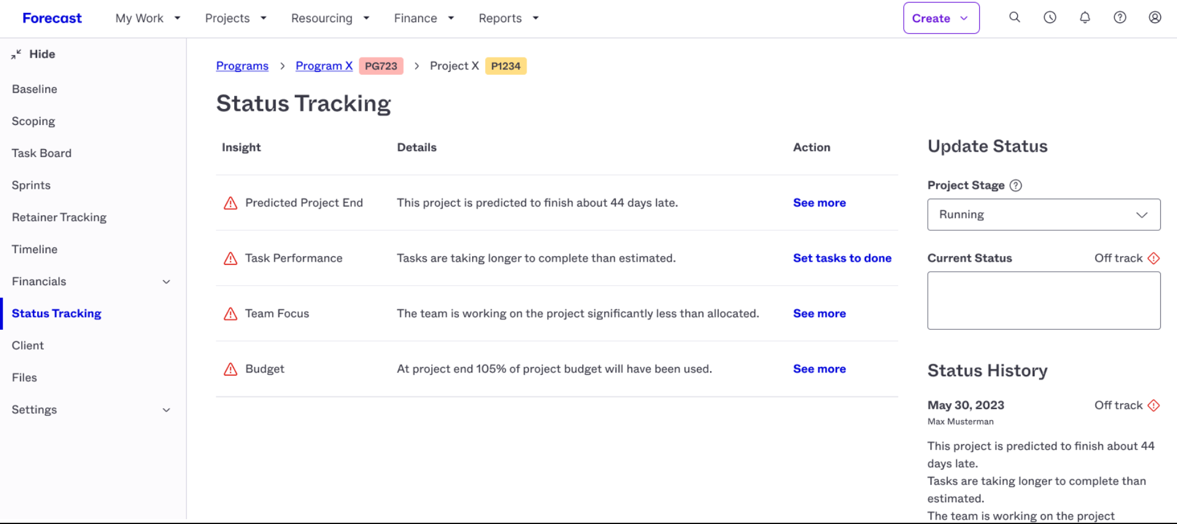Open the Resourcing menu
1177x524 pixels.
click(x=330, y=18)
